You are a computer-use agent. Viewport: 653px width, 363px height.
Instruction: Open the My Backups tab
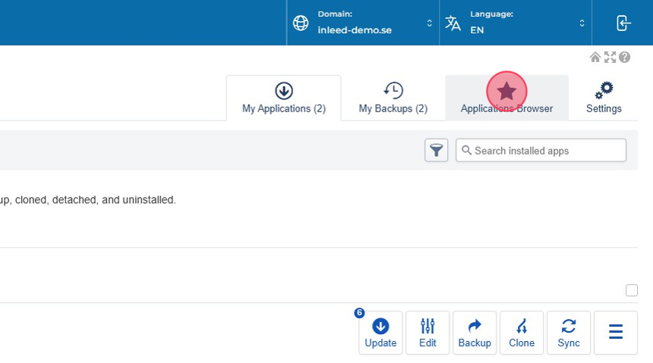pos(393,99)
